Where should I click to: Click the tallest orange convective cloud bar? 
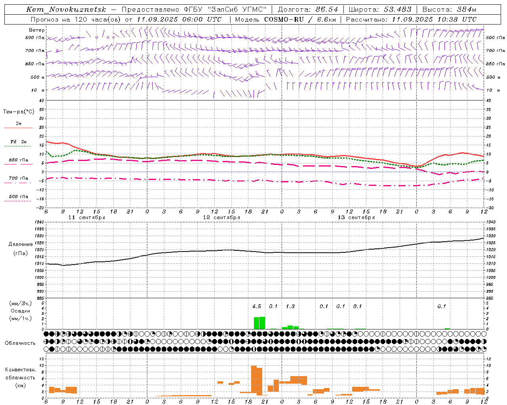pyautogui.click(x=254, y=379)
